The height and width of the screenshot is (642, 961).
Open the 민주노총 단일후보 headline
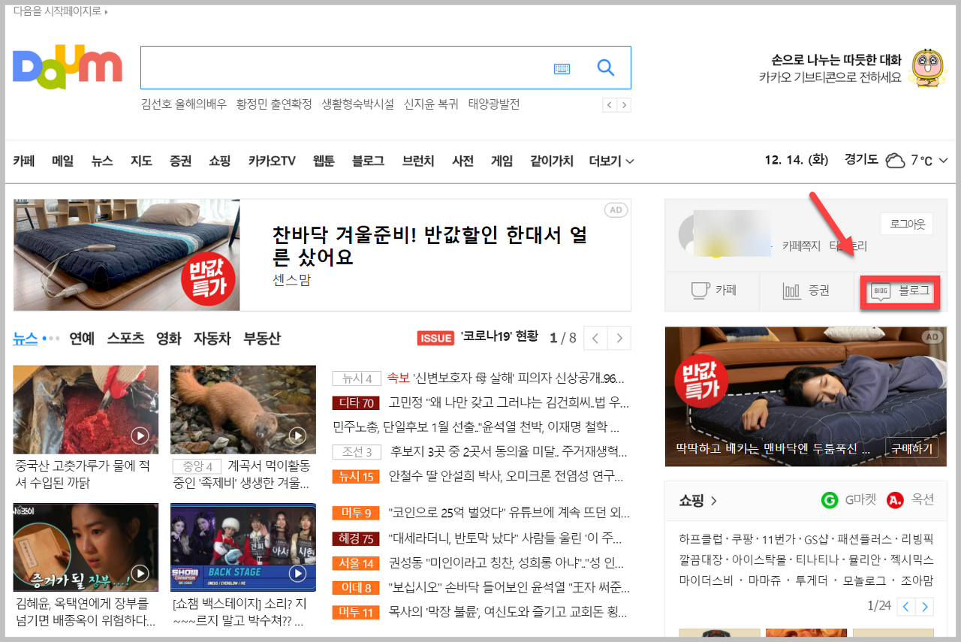[476, 427]
